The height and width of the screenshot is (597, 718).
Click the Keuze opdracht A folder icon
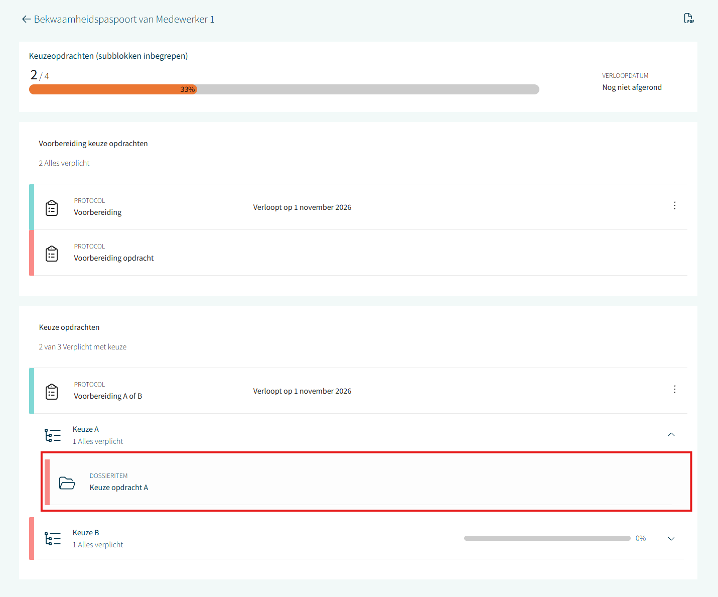coord(67,483)
